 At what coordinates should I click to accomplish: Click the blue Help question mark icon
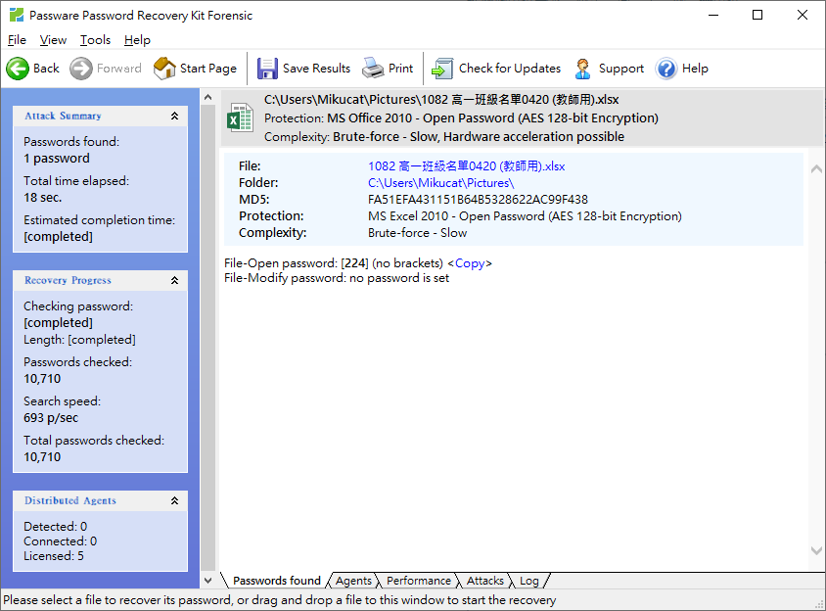click(665, 69)
